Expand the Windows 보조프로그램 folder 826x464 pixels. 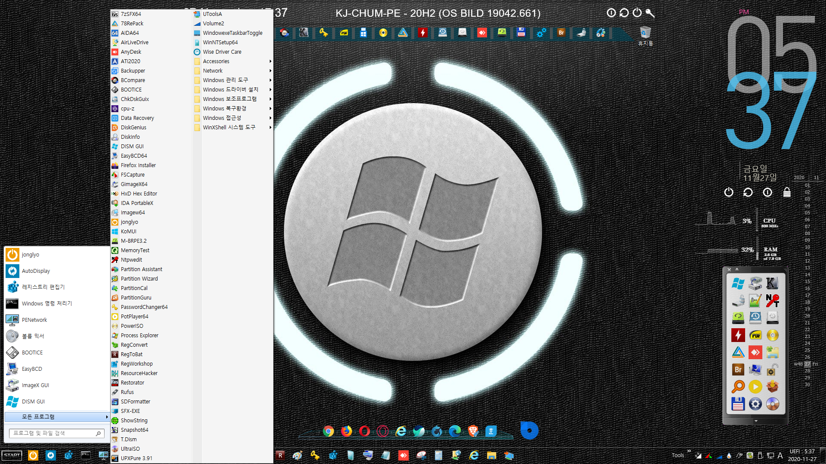pyautogui.click(x=233, y=99)
